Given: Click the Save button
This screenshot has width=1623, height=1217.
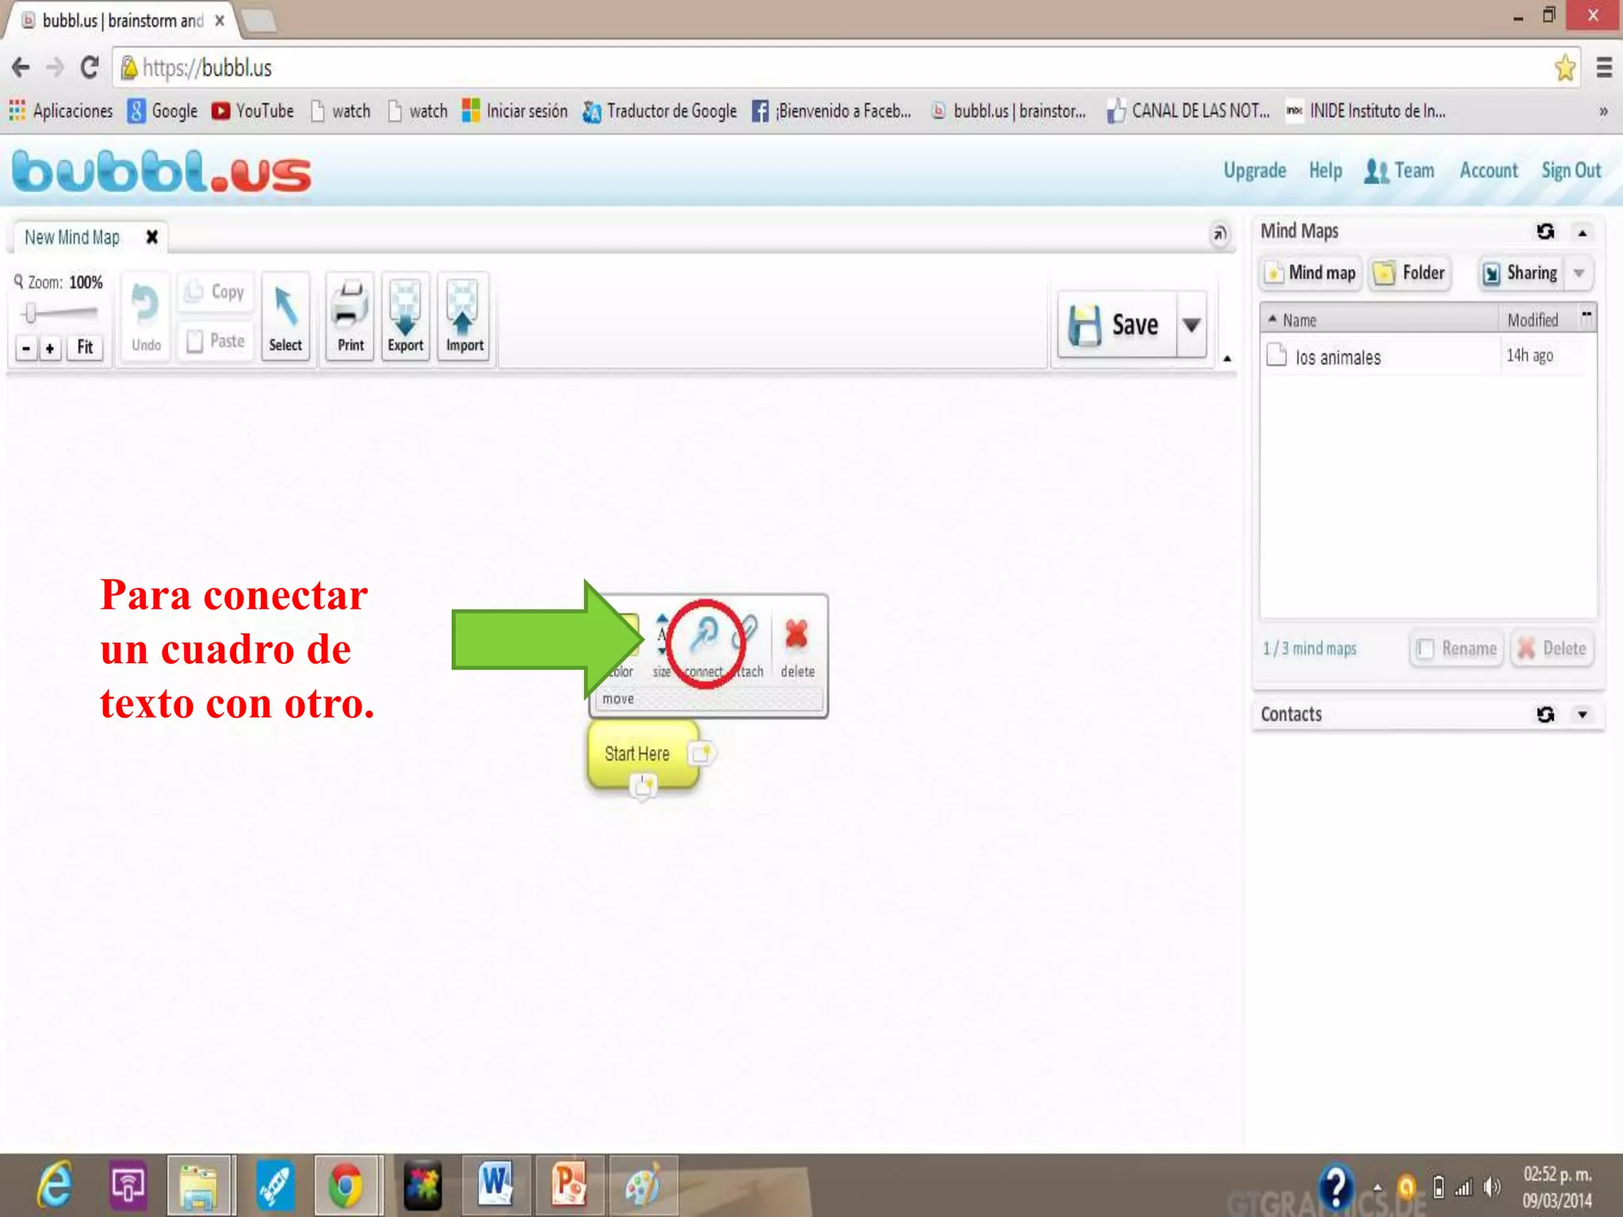Looking at the screenshot, I should click(x=1117, y=325).
